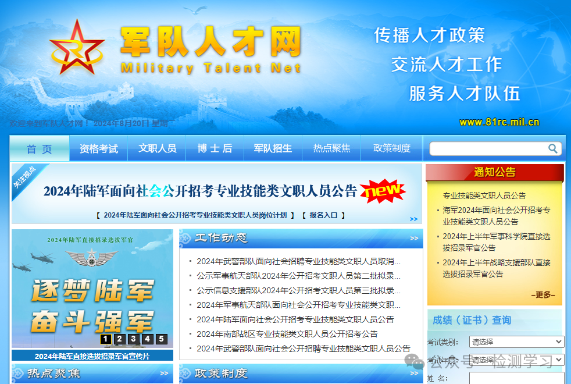The image size is (571, 384).
Task: Open 2024年陆军面向社会公开招考 list item in 工作动态
Action: tap(295, 319)
